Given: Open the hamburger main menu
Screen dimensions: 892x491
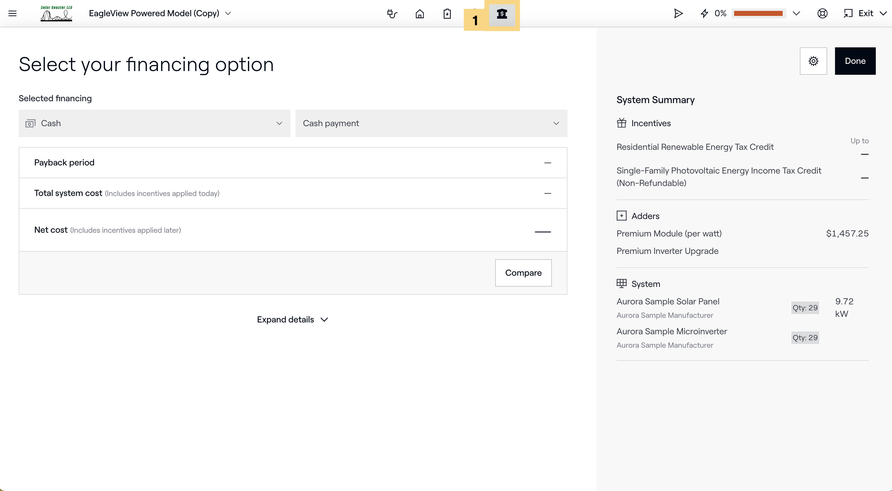Looking at the screenshot, I should [x=12, y=13].
